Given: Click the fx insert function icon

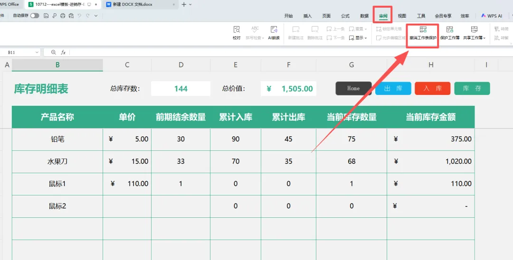Looking at the screenshot, I should coord(63,52).
